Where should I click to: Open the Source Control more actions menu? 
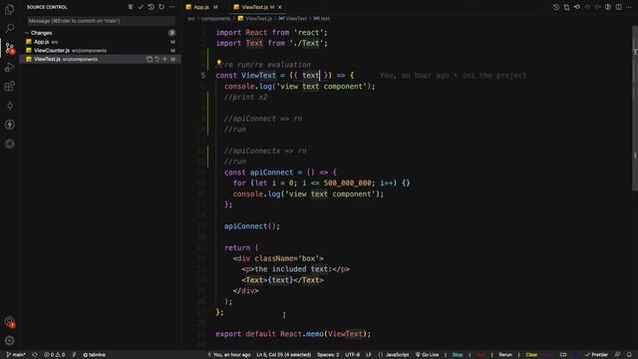point(172,7)
